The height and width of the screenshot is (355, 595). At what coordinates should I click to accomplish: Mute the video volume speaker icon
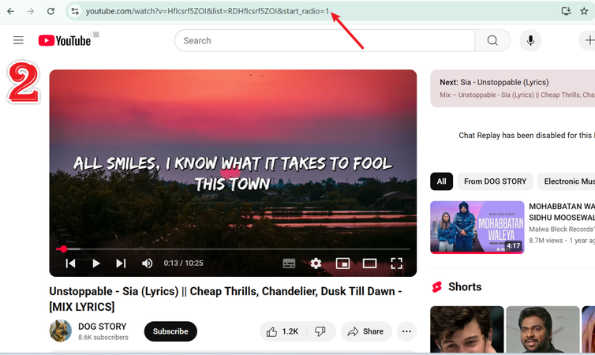147,263
